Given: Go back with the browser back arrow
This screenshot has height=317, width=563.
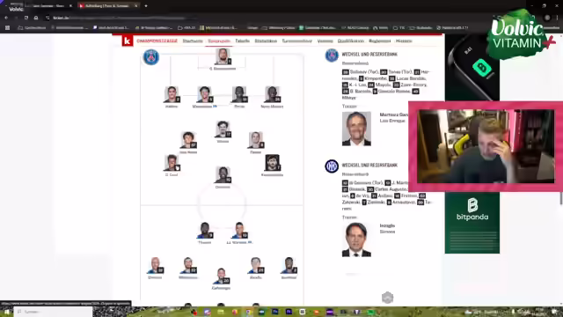Looking at the screenshot, I should [x=6, y=18].
